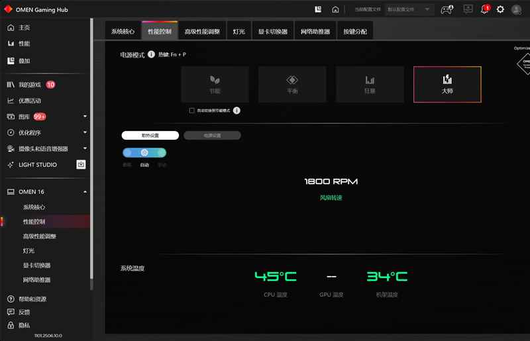The height and width of the screenshot is (341, 530).
Task: Expand the 图库 submenu arrow
Action: [x=85, y=117]
